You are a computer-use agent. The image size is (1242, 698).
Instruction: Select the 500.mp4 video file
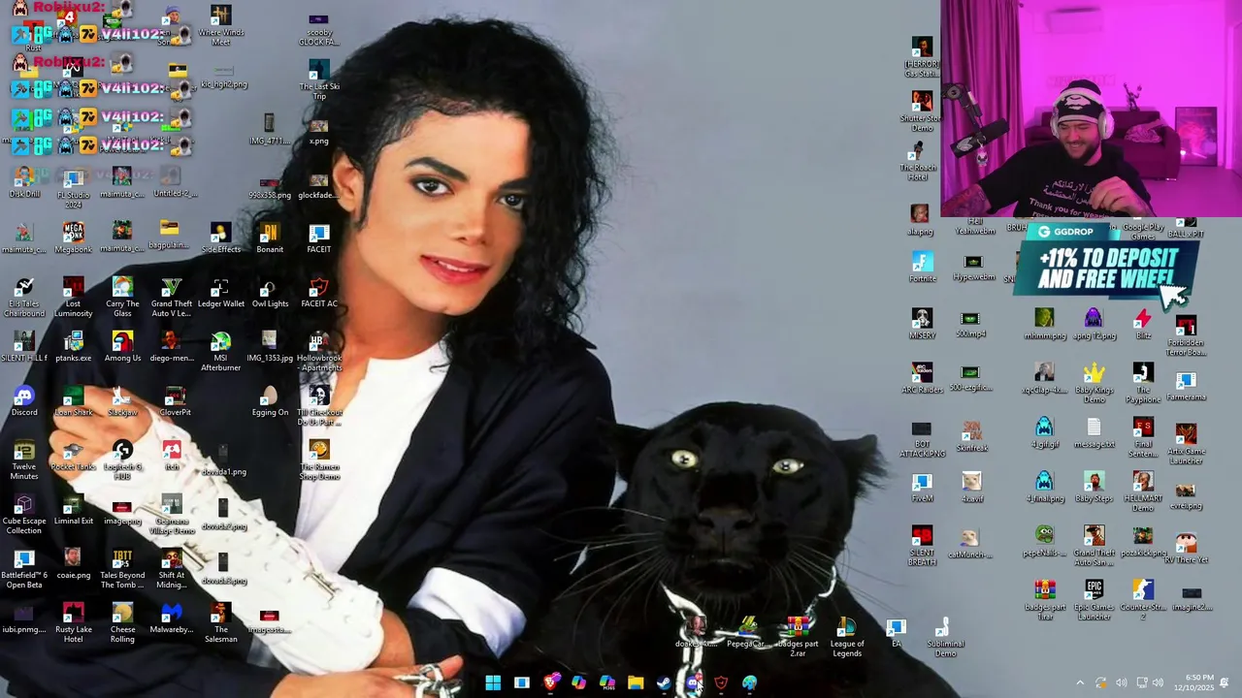[970, 325]
